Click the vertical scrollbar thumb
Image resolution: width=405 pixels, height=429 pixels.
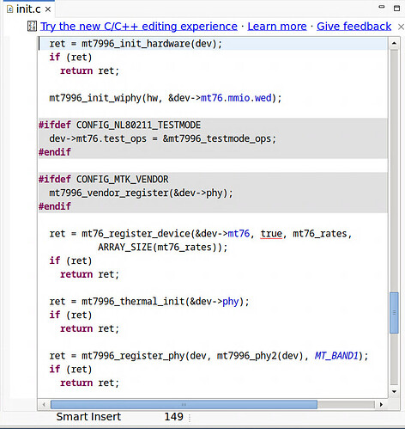394,313
